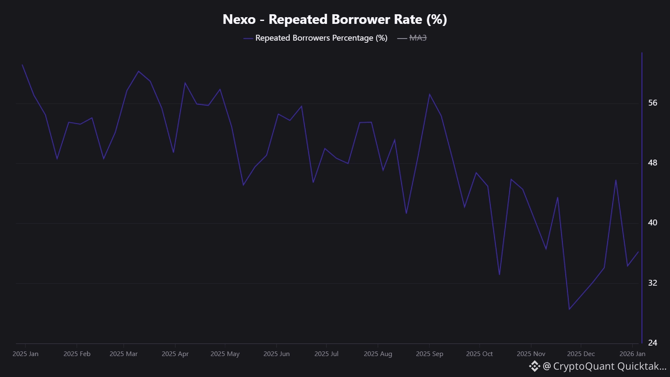Click the 2025 Nov x-axis tick label

531,354
